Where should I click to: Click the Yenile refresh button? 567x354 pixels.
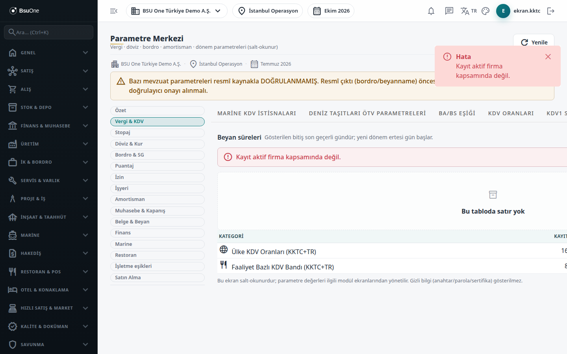click(x=534, y=42)
